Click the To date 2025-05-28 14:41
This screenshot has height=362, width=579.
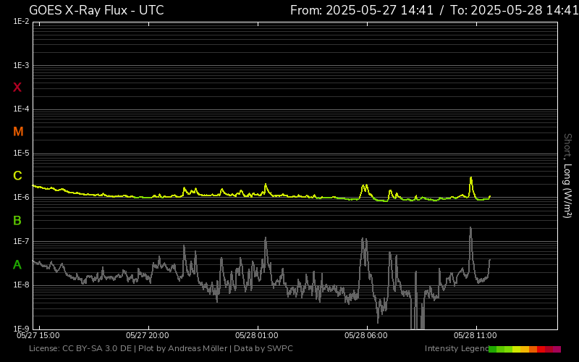pyautogui.click(x=514, y=10)
